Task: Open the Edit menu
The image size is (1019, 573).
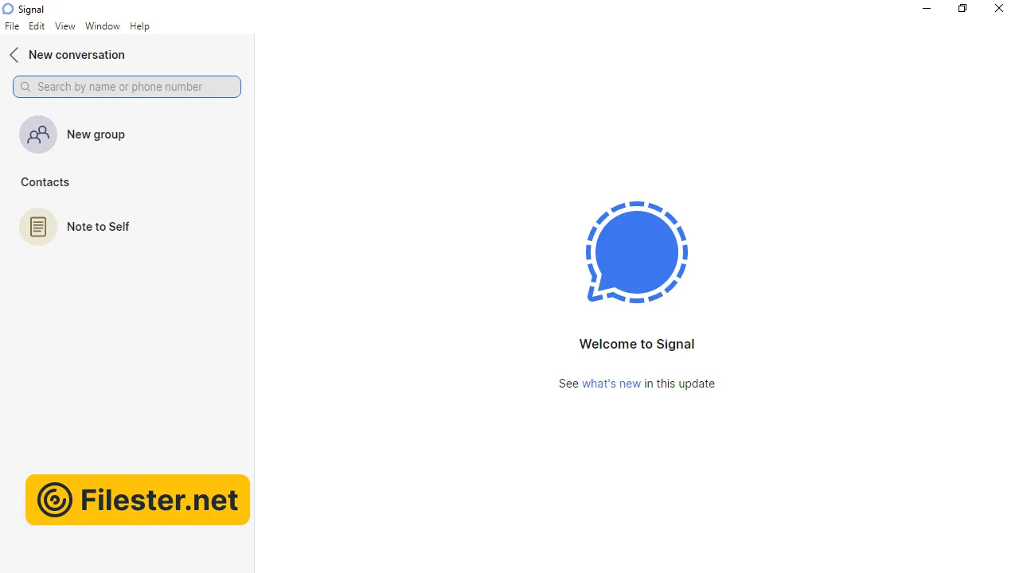Action: (37, 26)
